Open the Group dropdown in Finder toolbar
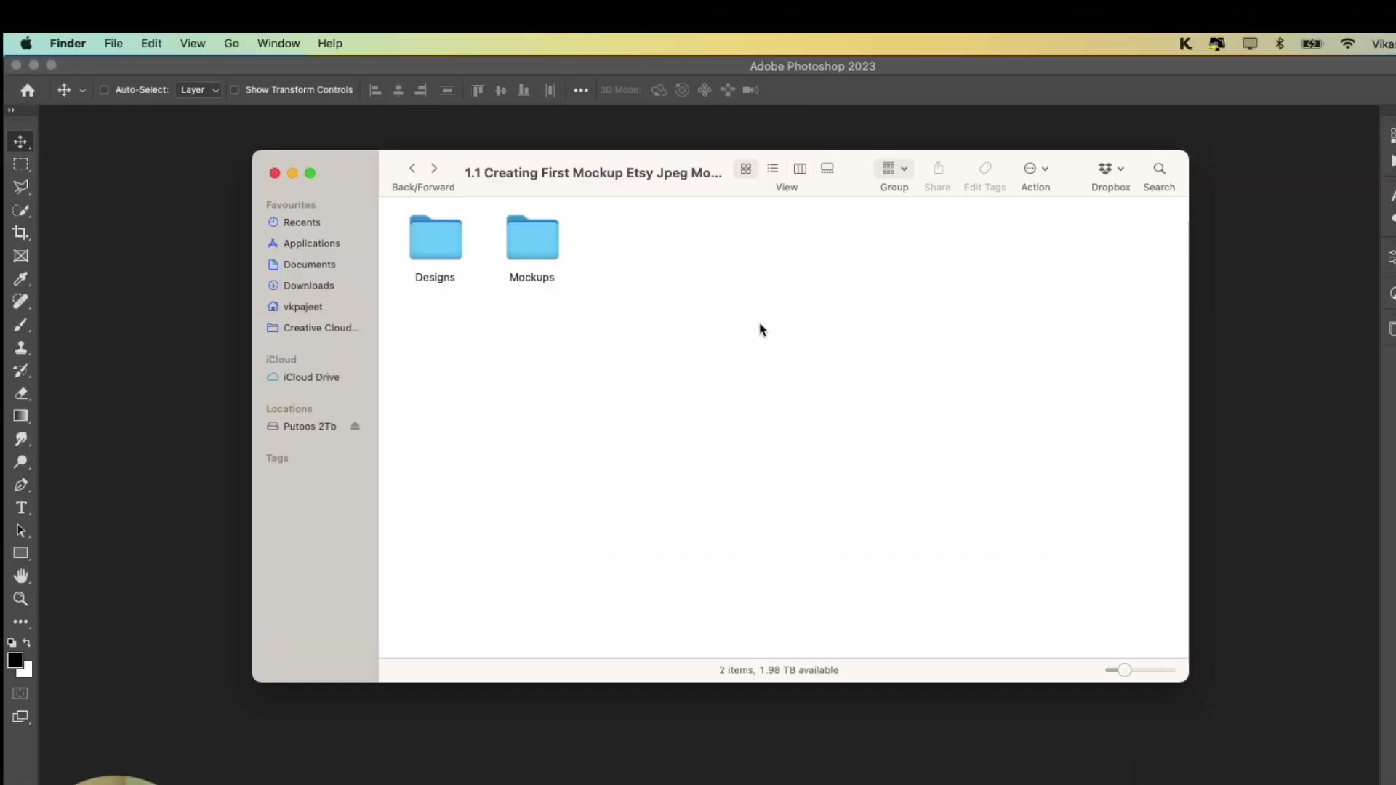Viewport: 1396px width, 785px height. coord(894,169)
